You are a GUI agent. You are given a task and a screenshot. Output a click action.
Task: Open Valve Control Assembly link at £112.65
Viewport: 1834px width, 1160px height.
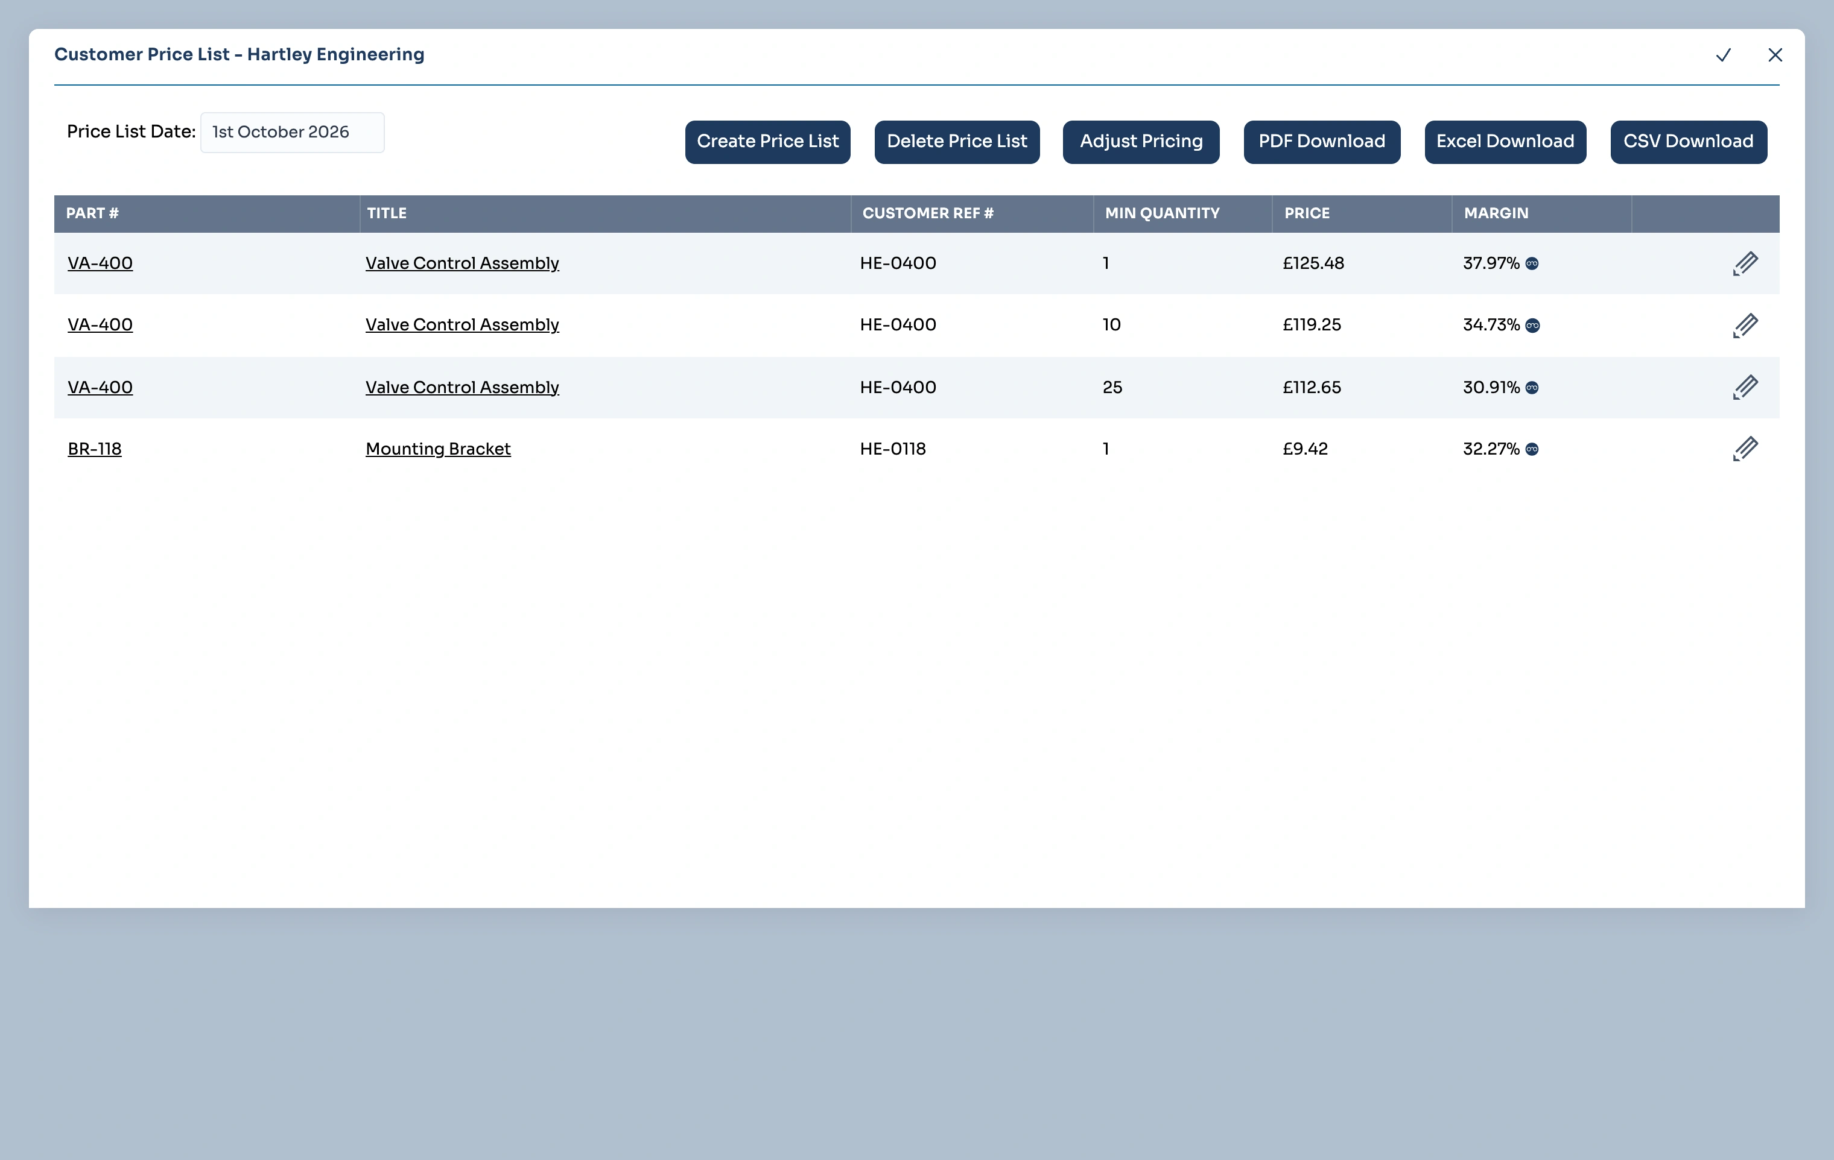pos(462,388)
